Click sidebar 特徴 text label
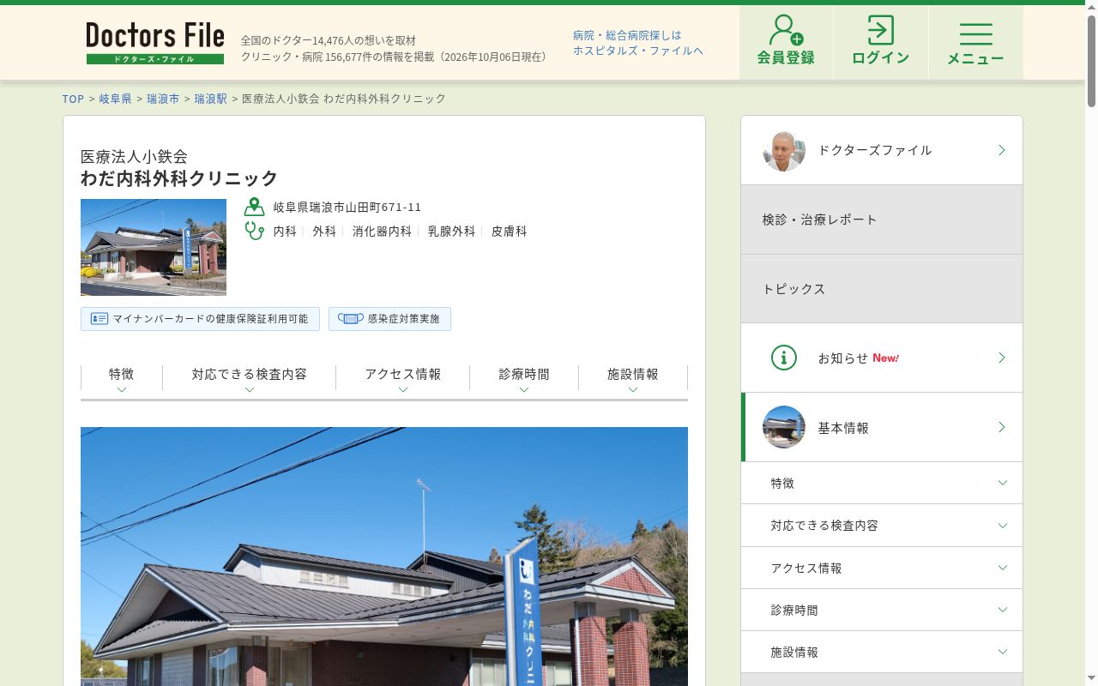1098x686 pixels. pos(782,484)
